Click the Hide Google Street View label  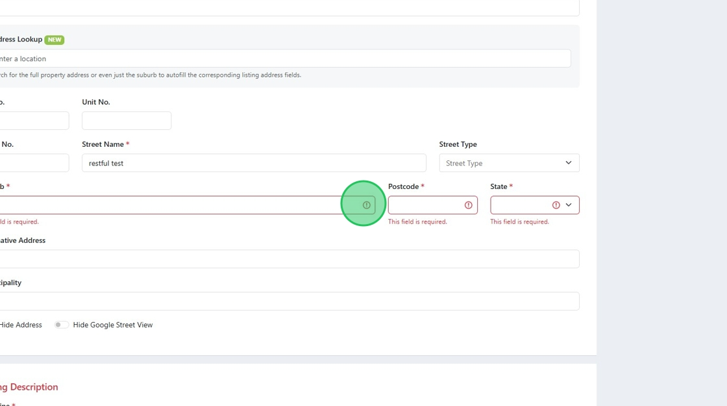click(113, 325)
